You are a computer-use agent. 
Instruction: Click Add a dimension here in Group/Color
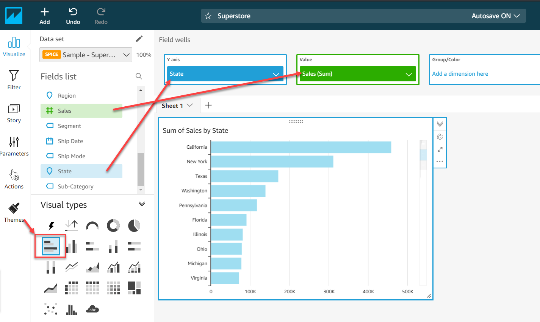point(460,74)
